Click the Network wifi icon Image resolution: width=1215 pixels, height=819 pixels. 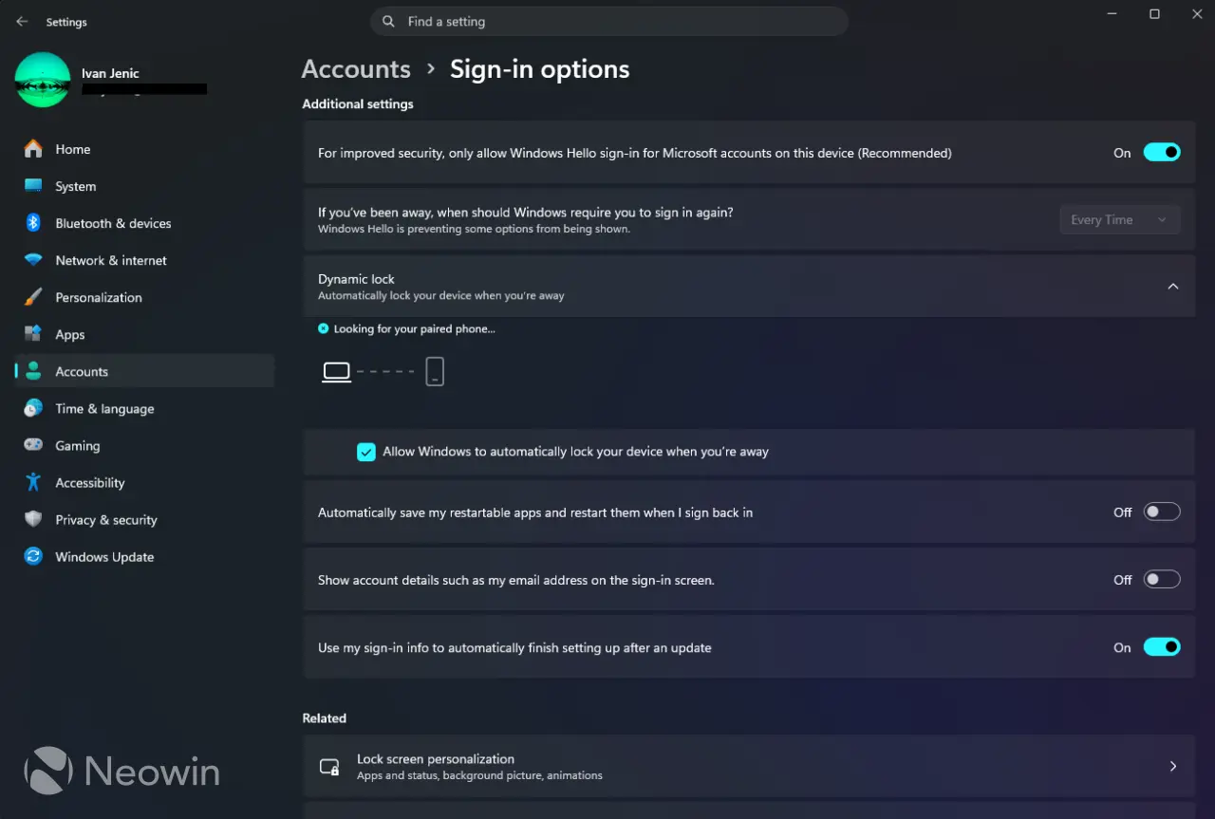[x=33, y=260]
